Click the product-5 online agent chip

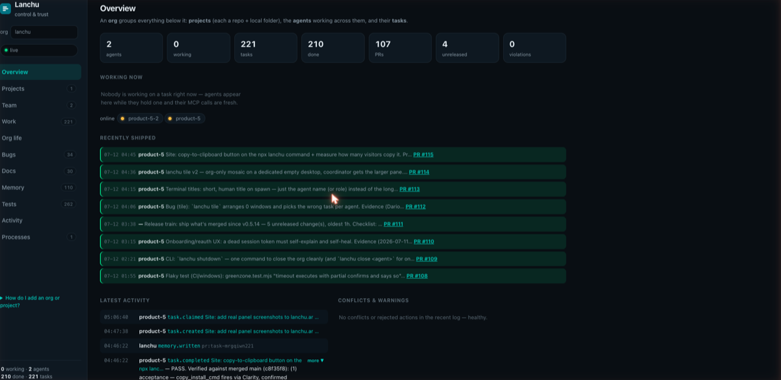click(184, 118)
